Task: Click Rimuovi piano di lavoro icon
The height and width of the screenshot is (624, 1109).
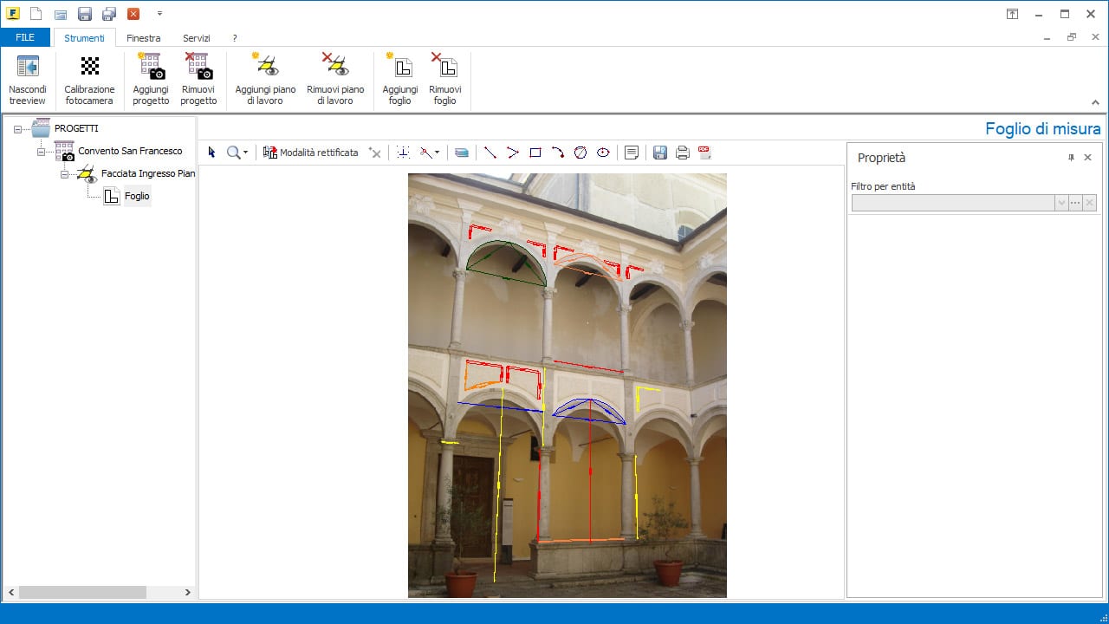Action: click(335, 67)
